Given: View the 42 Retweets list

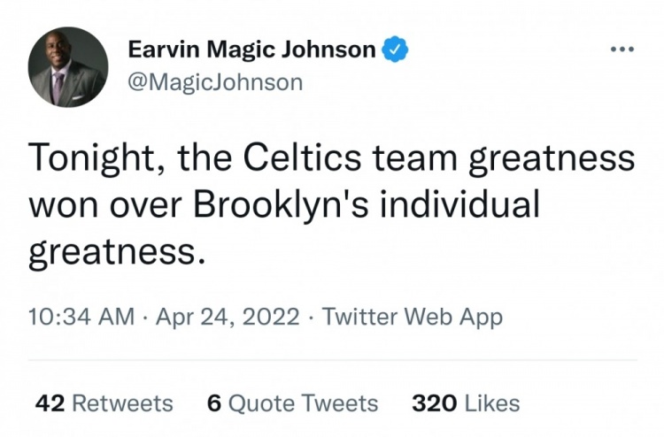Looking at the screenshot, I should (x=104, y=402).
